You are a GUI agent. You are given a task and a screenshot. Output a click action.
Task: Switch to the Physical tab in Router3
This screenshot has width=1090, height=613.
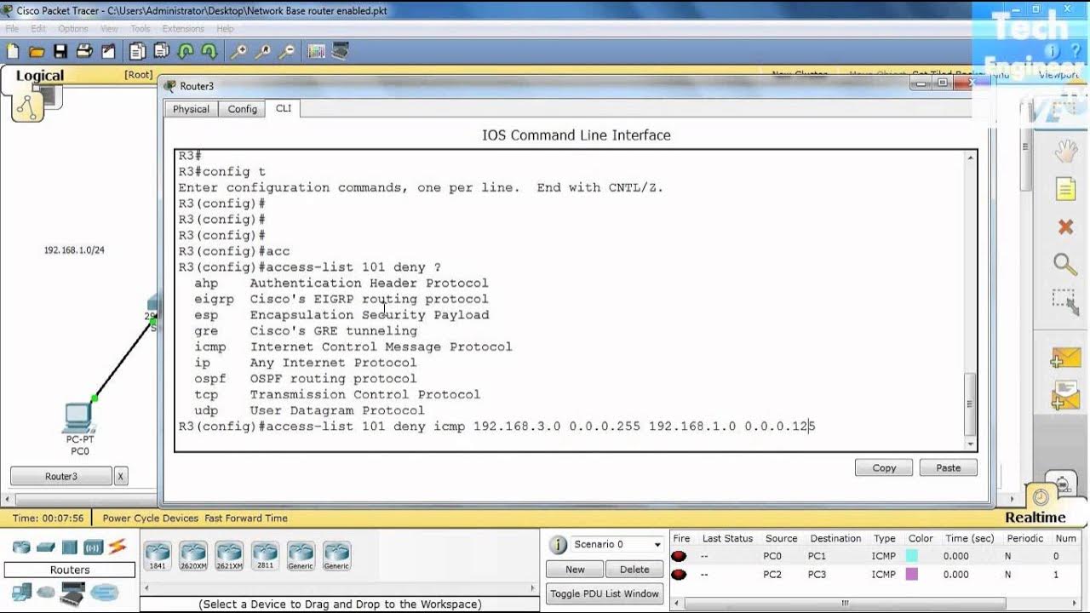(191, 109)
